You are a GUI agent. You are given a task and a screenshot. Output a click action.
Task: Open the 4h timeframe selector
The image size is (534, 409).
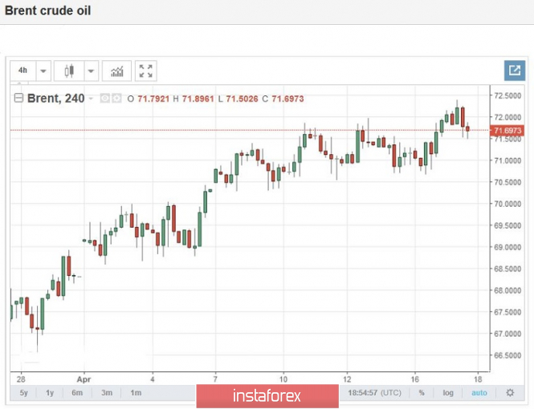coord(22,71)
